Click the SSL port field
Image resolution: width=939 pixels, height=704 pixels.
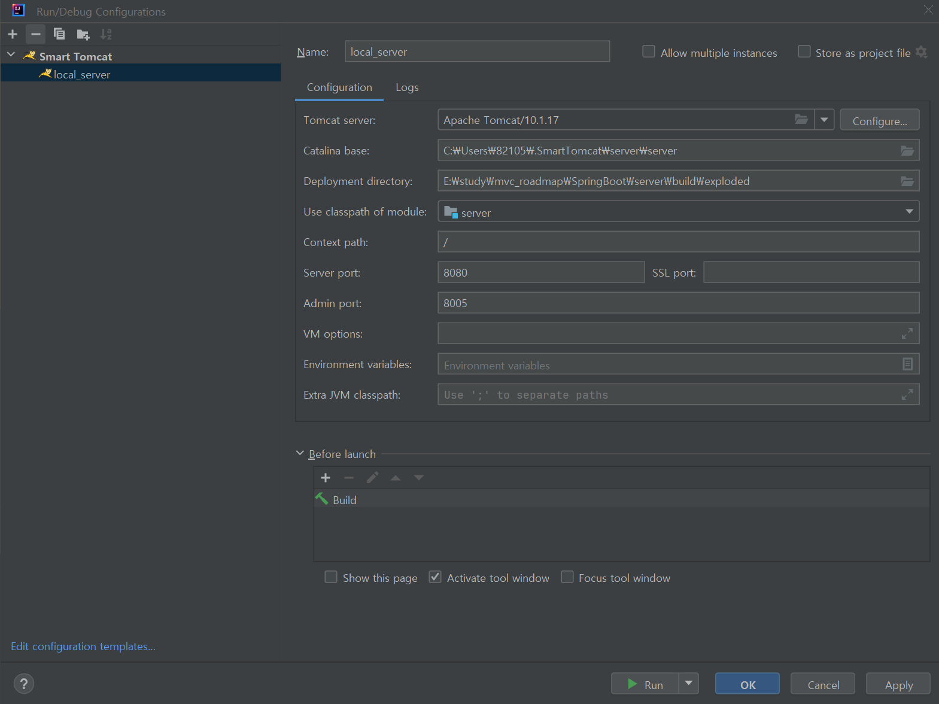click(812, 272)
